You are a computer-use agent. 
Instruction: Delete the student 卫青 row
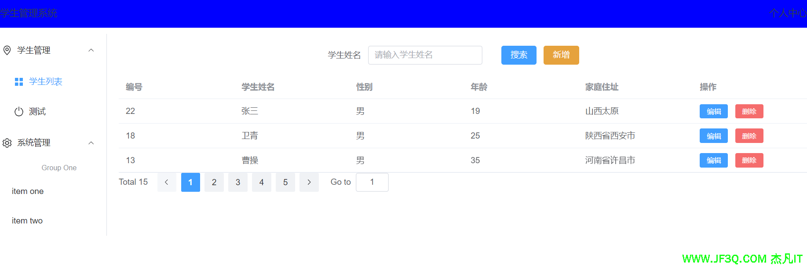point(749,136)
